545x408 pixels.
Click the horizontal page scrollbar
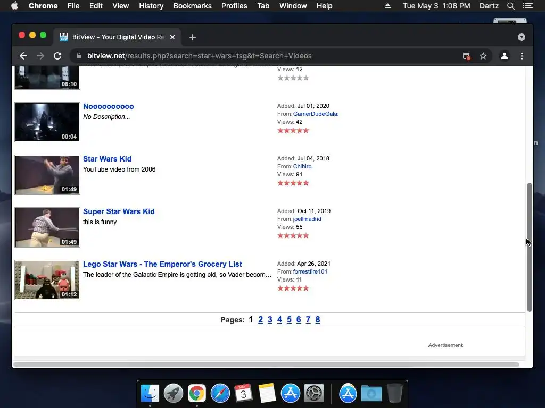click(x=266, y=364)
